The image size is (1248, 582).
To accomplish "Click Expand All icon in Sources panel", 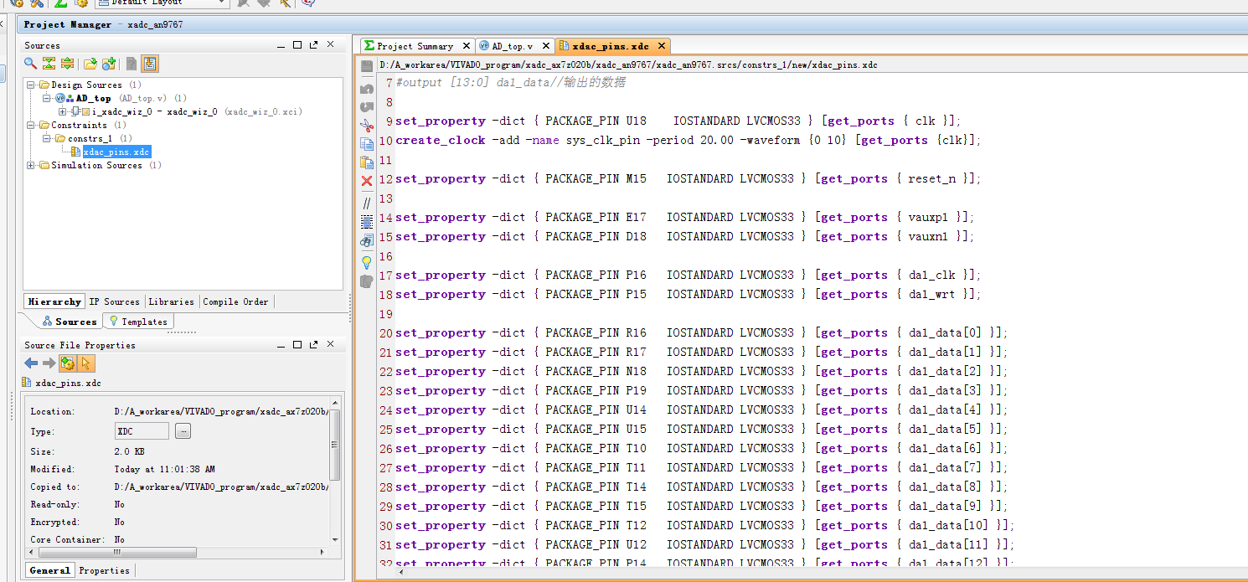I will (x=67, y=64).
